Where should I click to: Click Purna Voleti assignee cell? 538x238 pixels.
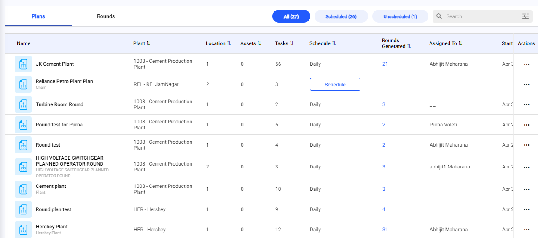443,125
